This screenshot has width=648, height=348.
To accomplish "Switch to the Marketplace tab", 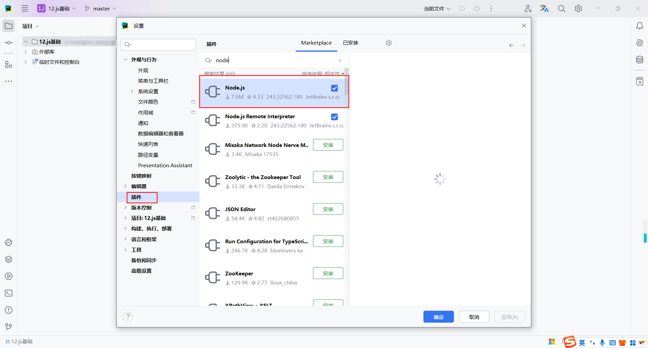I will pyautogui.click(x=316, y=43).
